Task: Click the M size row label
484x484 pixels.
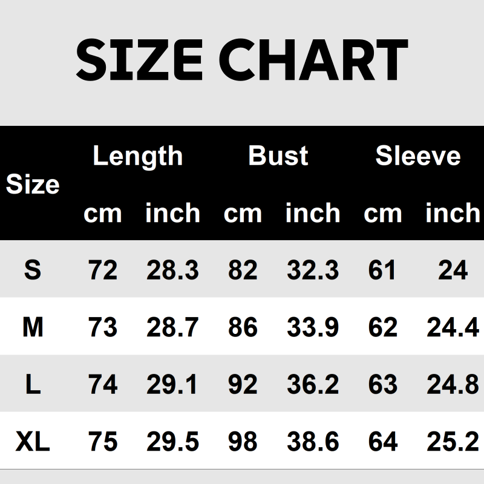Action: tap(33, 327)
